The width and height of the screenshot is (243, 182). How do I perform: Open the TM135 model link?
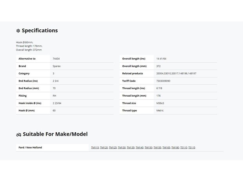(131, 148)
